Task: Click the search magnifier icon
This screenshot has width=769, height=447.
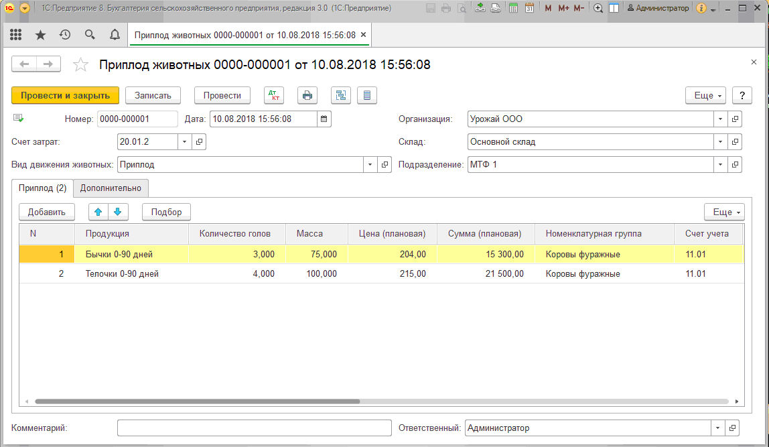Action: (x=90, y=35)
